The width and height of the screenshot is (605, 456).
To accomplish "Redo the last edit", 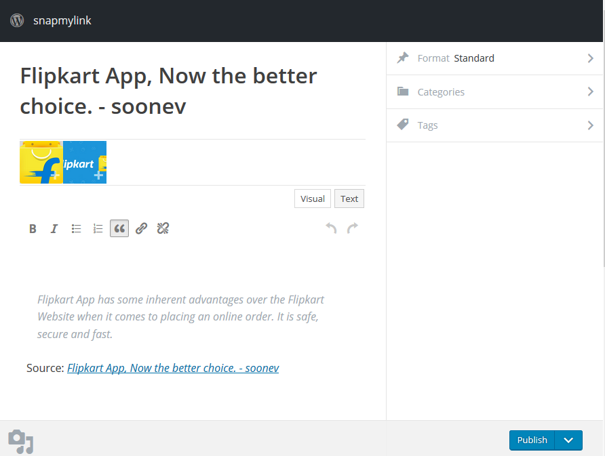I will coord(352,228).
